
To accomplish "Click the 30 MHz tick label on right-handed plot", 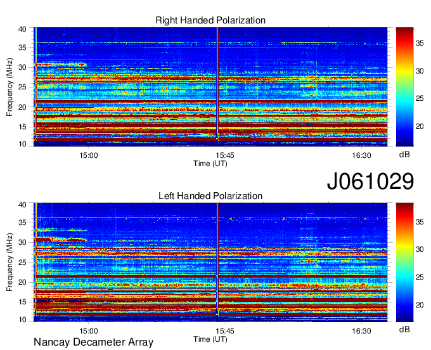I will [x=22, y=67].
